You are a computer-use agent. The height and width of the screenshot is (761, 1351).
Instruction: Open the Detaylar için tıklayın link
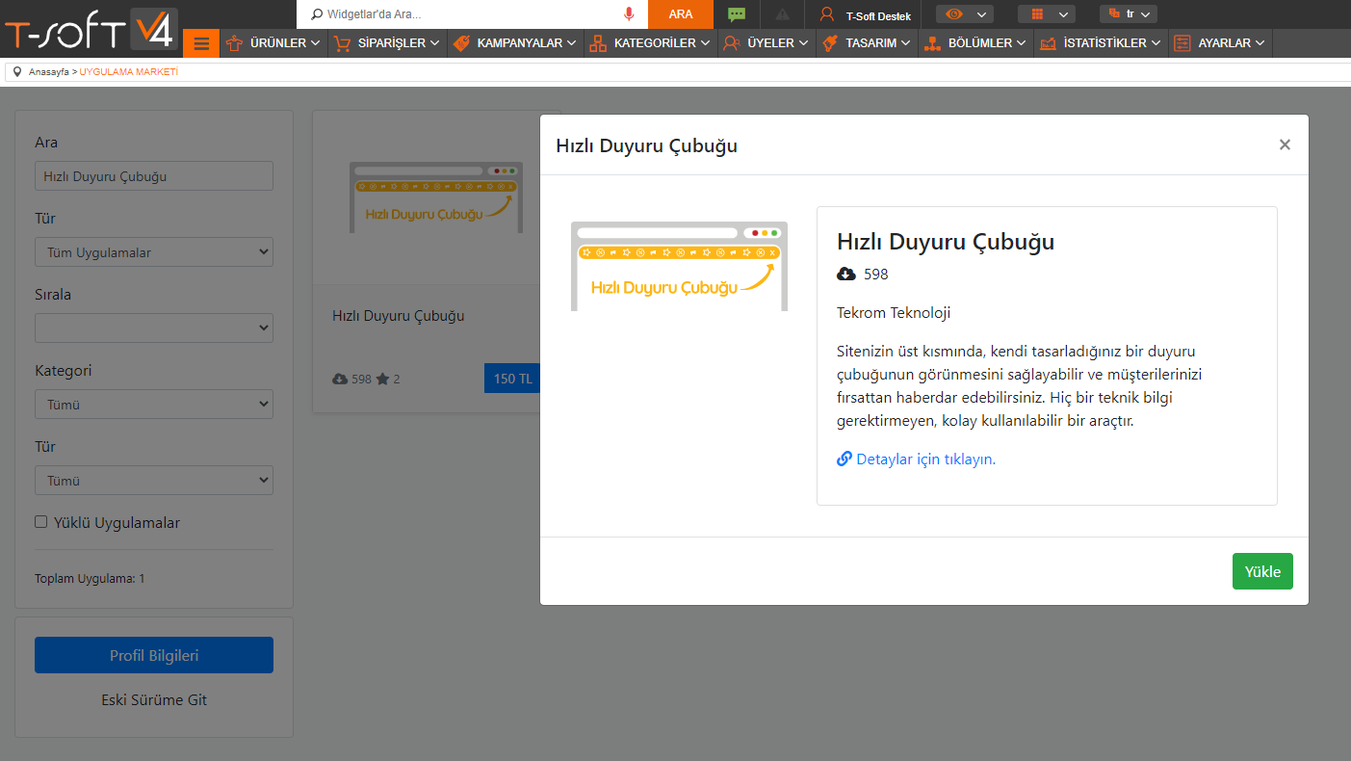925,459
